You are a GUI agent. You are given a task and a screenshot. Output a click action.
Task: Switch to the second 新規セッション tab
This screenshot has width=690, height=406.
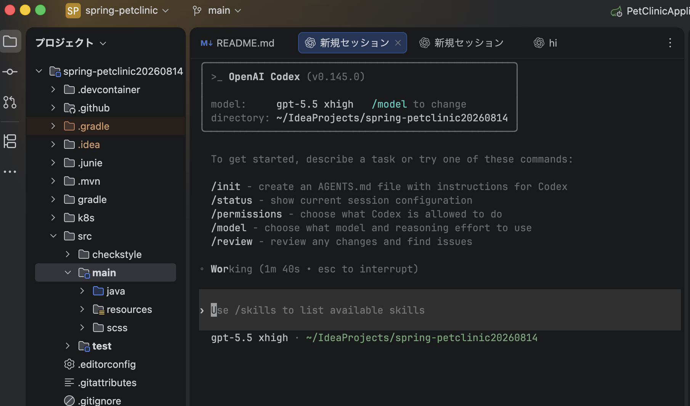point(462,43)
